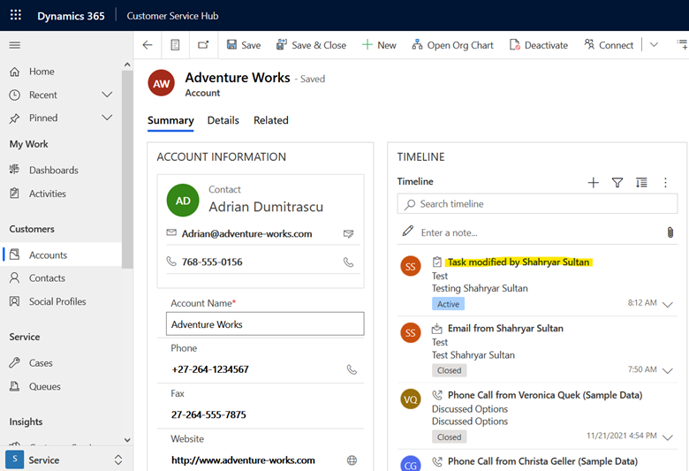
Task: Expand the Connect dropdown chevron
Action: pyautogui.click(x=654, y=45)
